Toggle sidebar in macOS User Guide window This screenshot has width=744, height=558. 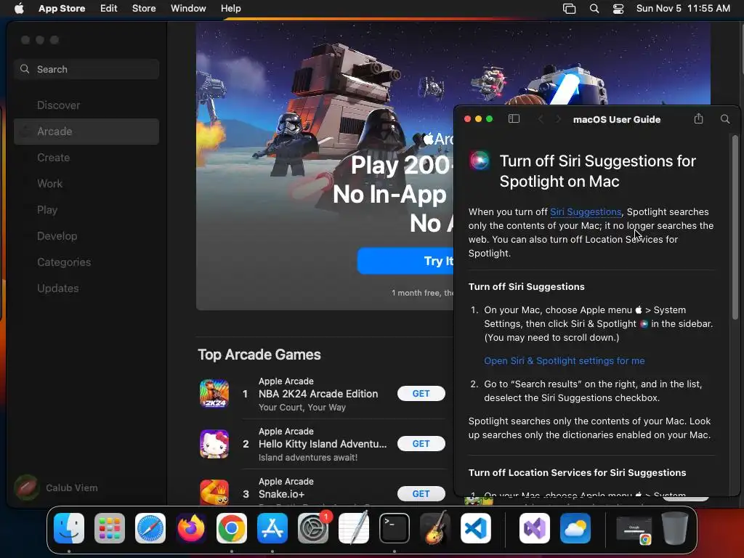(514, 119)
